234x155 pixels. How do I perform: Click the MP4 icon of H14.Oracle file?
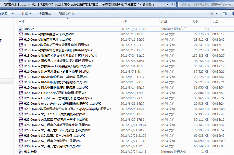click(20, 61)
